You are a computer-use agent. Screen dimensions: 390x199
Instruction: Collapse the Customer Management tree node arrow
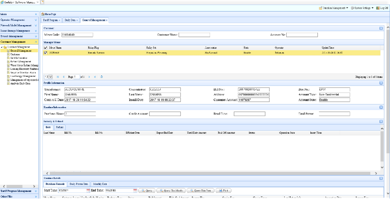click(2, 47)
